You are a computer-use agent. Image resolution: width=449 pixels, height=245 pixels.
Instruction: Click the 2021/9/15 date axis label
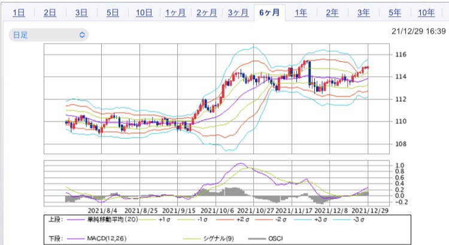coord(178,211)
